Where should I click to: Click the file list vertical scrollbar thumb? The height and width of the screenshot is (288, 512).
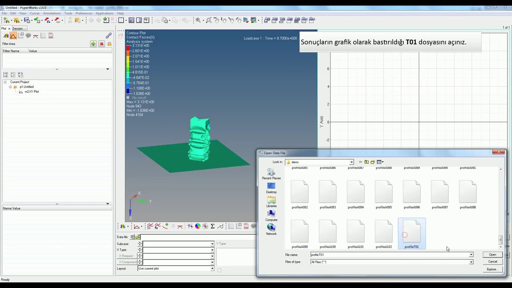[x=500, y=240]
